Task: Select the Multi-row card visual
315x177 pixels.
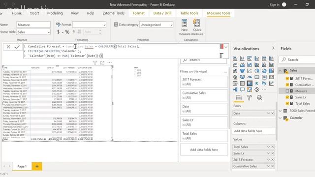Action: tap(264, 77)
